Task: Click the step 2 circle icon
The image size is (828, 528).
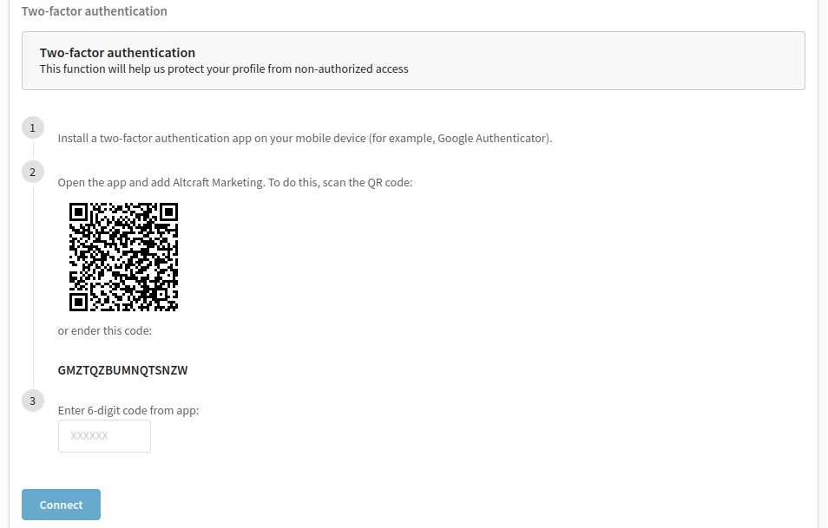Action: pyautogui.click(x=33, y=173)
